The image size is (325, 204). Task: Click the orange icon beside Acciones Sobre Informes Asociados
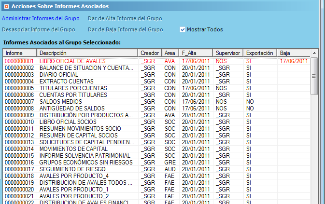[x=6, y=6]
